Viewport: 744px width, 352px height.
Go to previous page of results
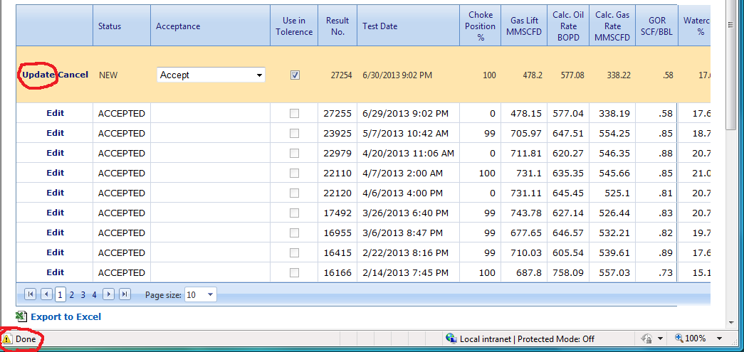46,294
